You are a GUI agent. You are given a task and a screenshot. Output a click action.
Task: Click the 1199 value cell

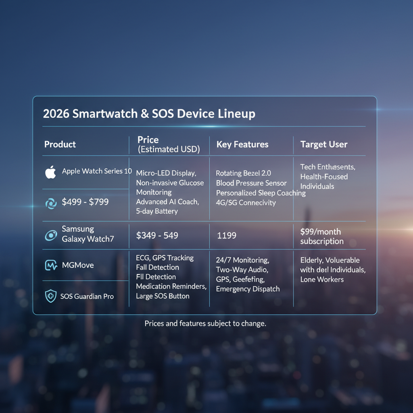click(227, 236)
